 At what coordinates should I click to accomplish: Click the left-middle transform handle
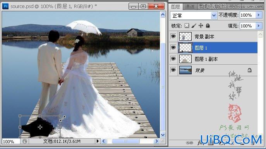(x=20, y=127)
